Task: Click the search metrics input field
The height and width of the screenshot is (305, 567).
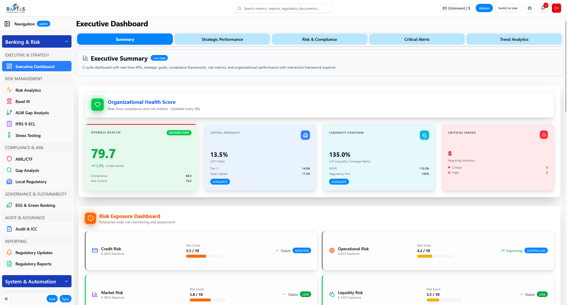Action: click(x=283, y=8)
